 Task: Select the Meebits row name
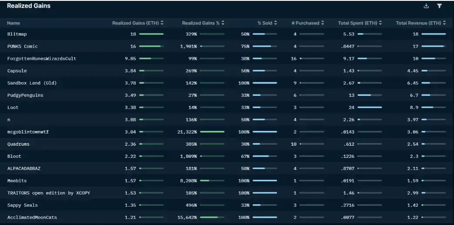[17, 181]
